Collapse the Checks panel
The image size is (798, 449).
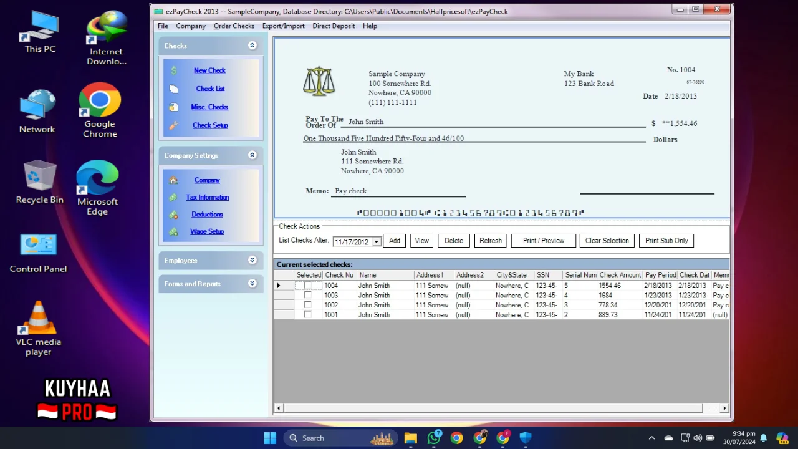tap(252, 46)
